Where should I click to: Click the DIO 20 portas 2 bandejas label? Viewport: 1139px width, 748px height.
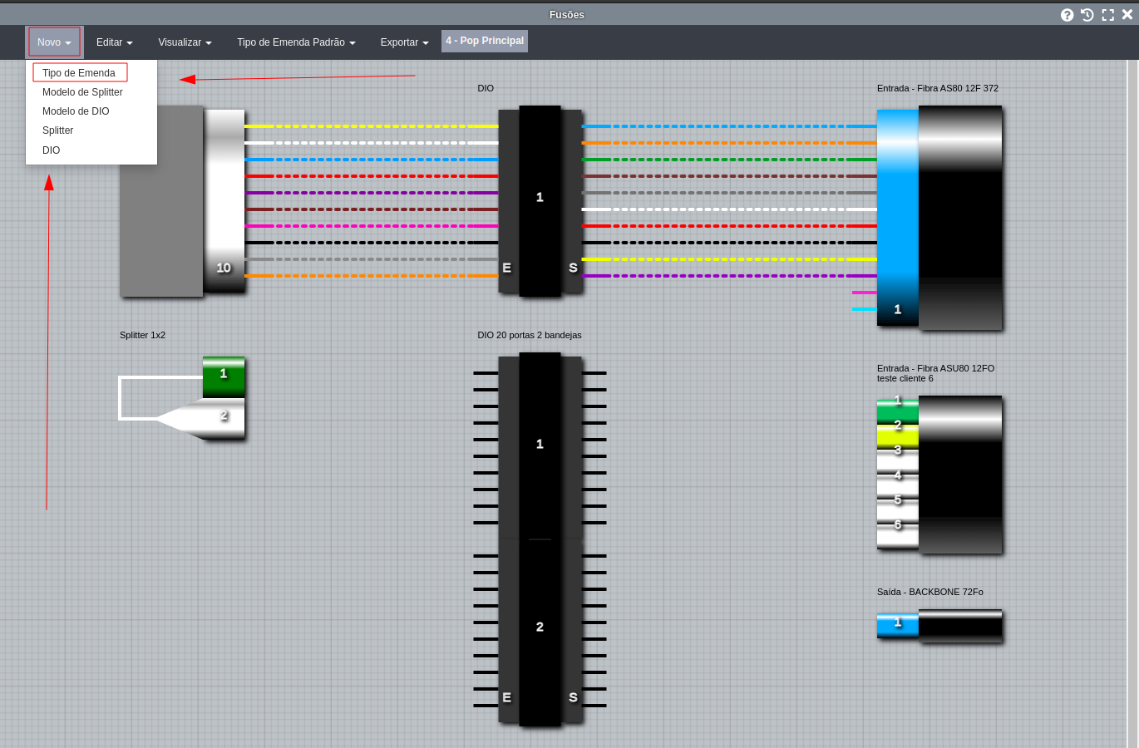click(530, 335)
